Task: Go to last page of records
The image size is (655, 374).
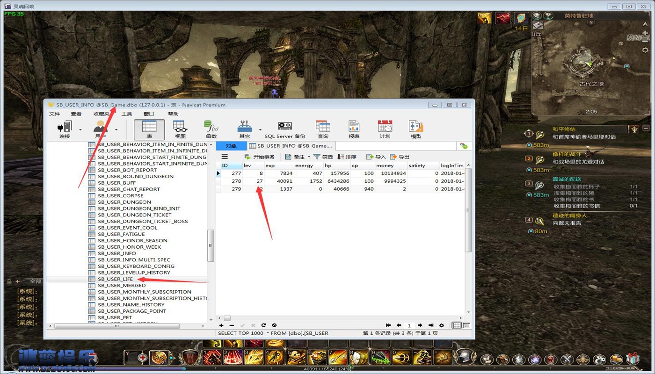Action: click(x=431, y=325)
